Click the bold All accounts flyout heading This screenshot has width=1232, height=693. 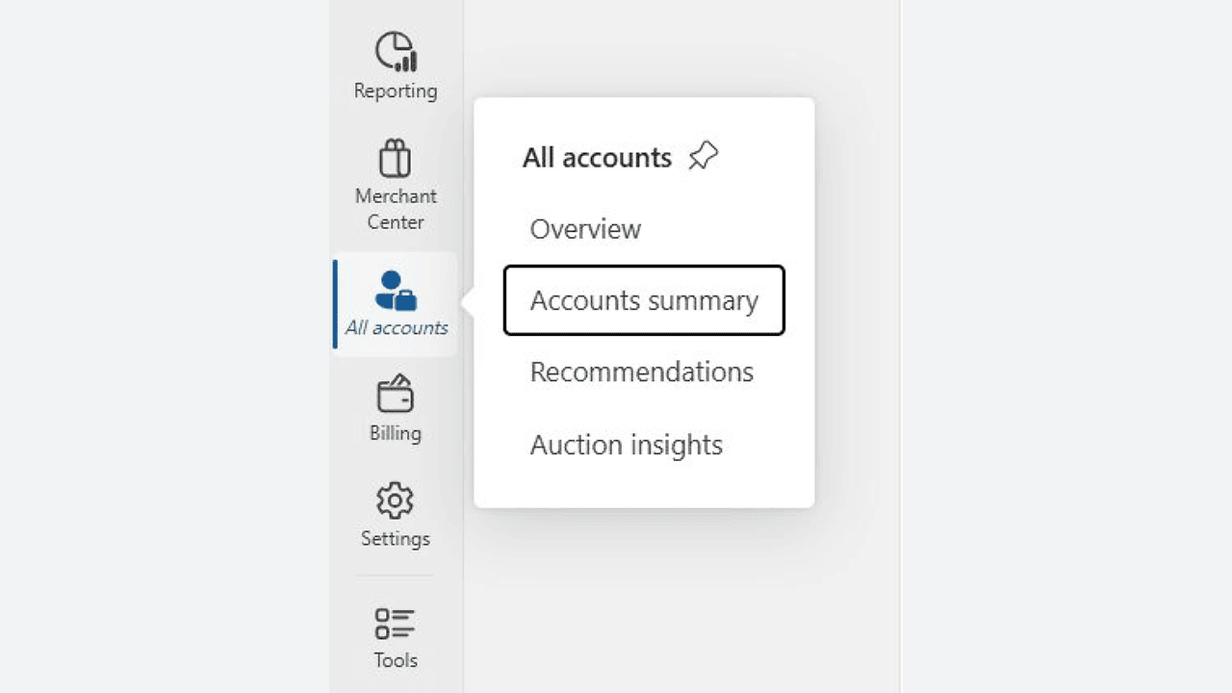pyautogui.click(x=597, y=157)
